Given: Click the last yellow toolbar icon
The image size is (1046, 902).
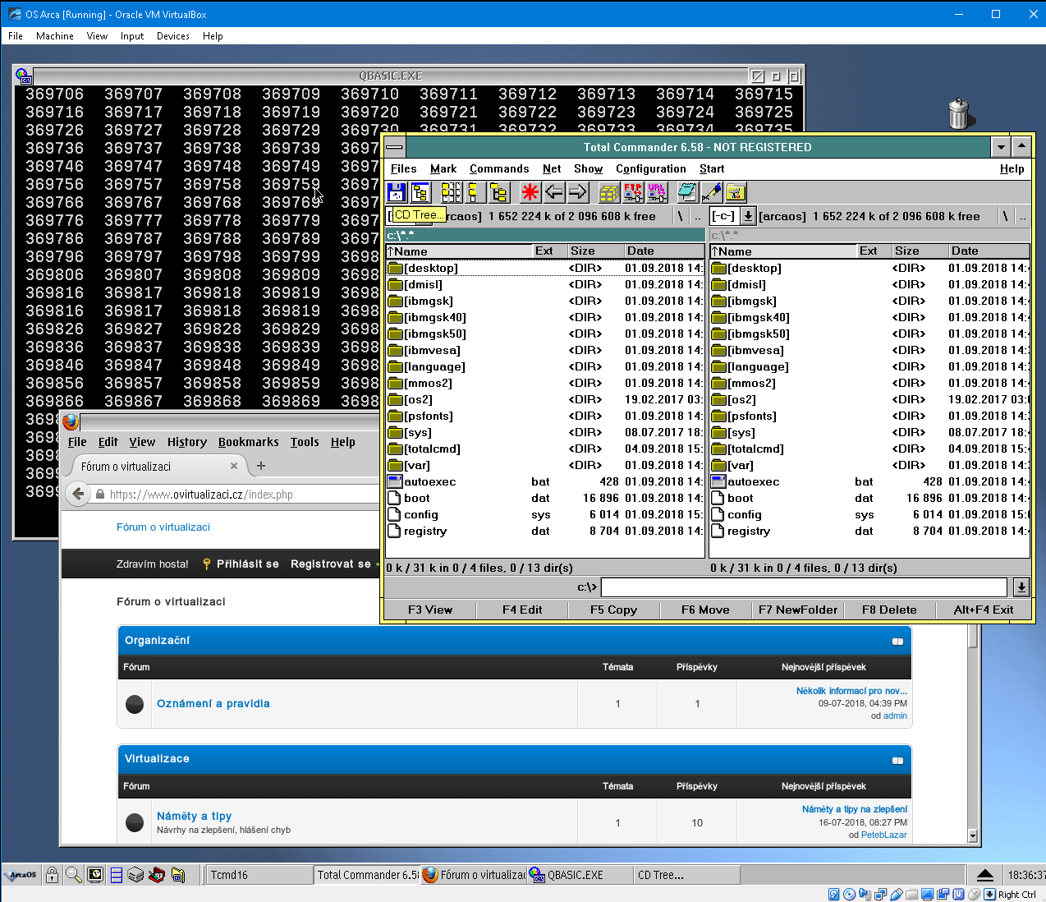Looking at the screenshot, I should (735, 192).
